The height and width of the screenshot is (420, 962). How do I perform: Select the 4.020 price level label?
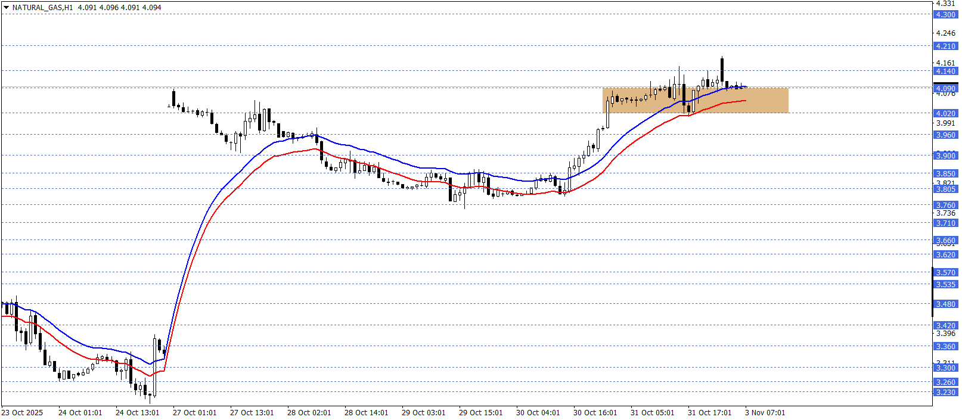click(945, 114)
